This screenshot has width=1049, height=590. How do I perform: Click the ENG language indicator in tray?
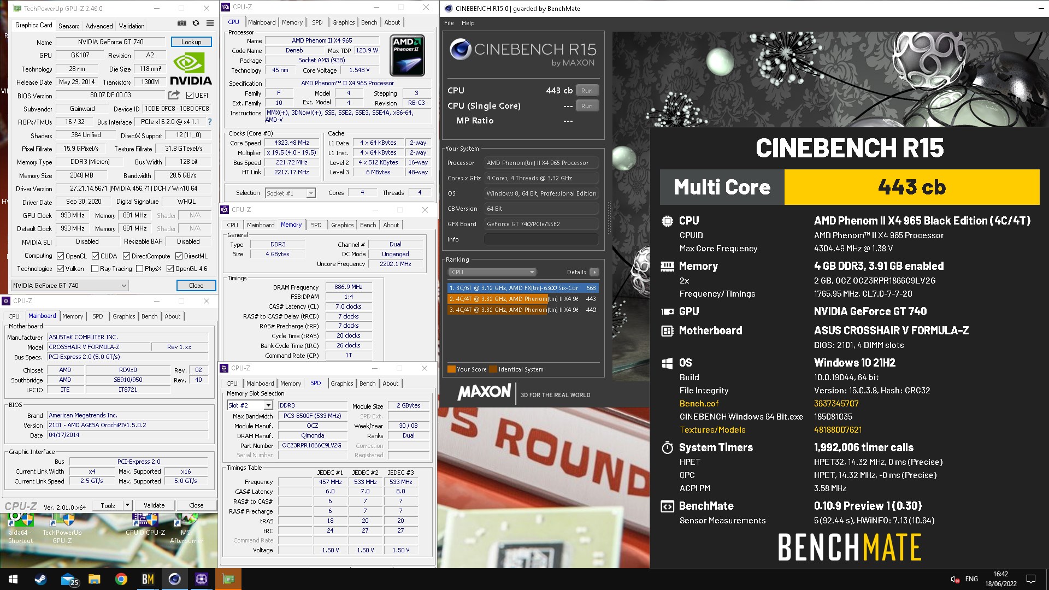(x=971, y=579)
